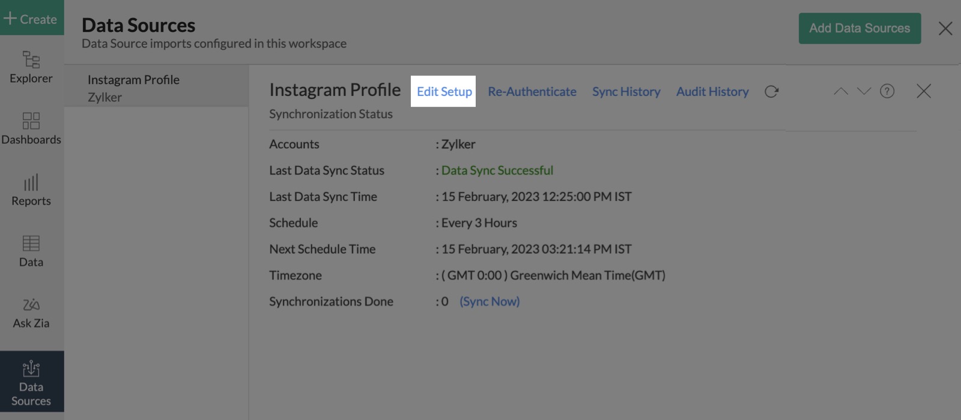
Task: Close the Instagram Profile details panel
Action: (x=924, y=91)
